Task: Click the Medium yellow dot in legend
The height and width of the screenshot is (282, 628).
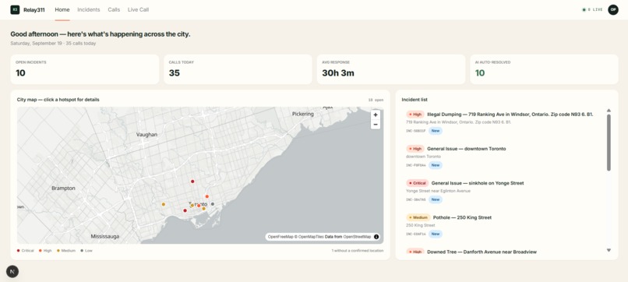Action: [x=58, y=250]
